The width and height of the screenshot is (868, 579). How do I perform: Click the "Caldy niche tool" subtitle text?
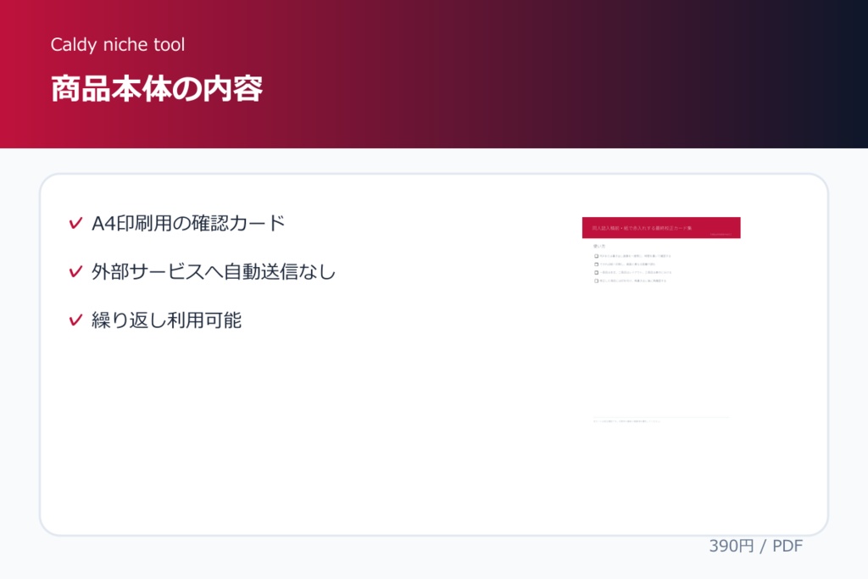click(117, 45)
